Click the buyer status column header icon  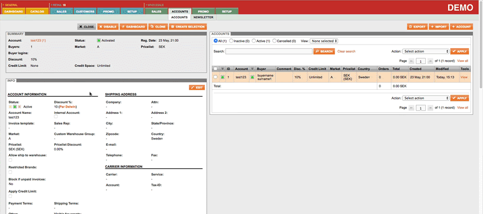252,69
